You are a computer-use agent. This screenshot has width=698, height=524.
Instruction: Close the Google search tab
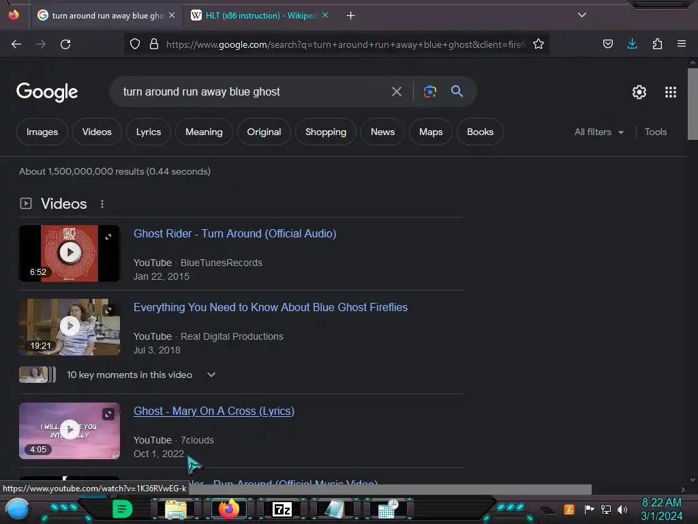click(172, 16)
